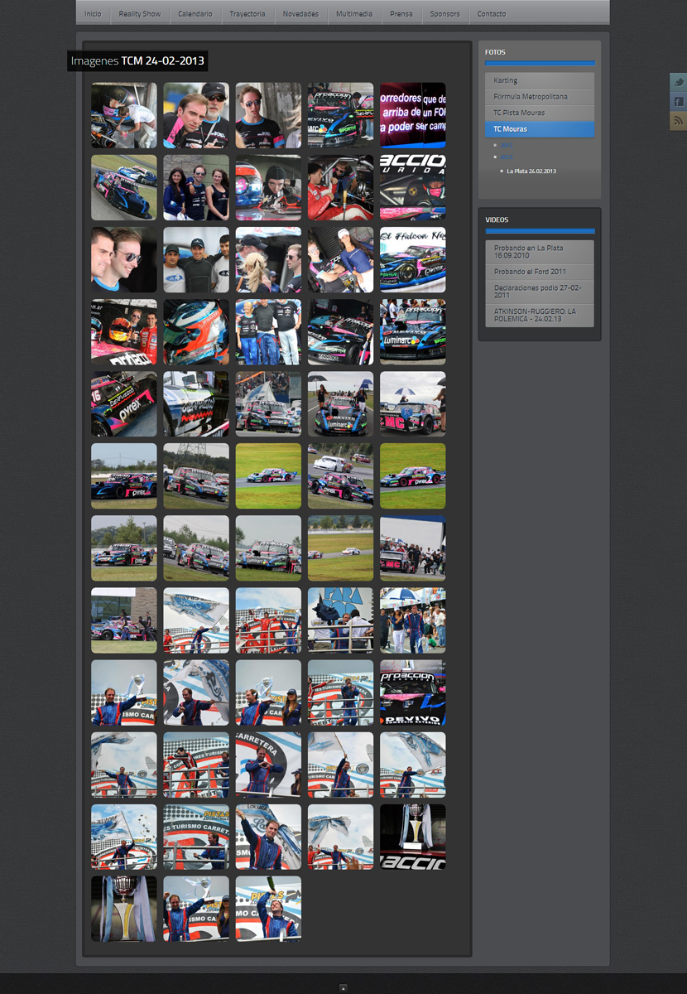Expand the 2012 year in TC Mouras

[x=507, y=145]
